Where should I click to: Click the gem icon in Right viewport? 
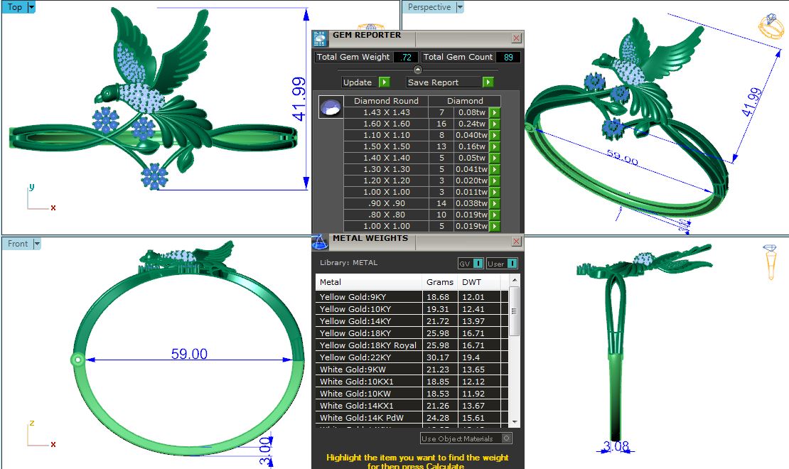770,261
